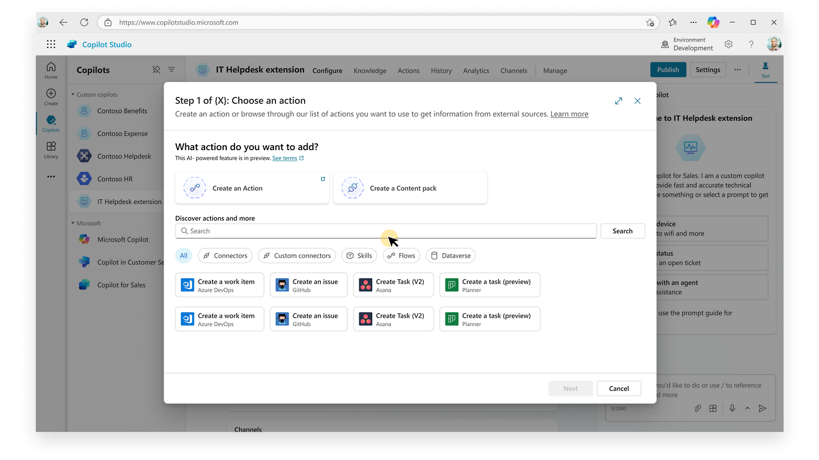Open the help question mark icon

[751, 44]
